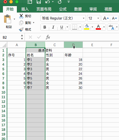Select column B header
Screen dimensions: 119x140
click(x=35, y=45)
